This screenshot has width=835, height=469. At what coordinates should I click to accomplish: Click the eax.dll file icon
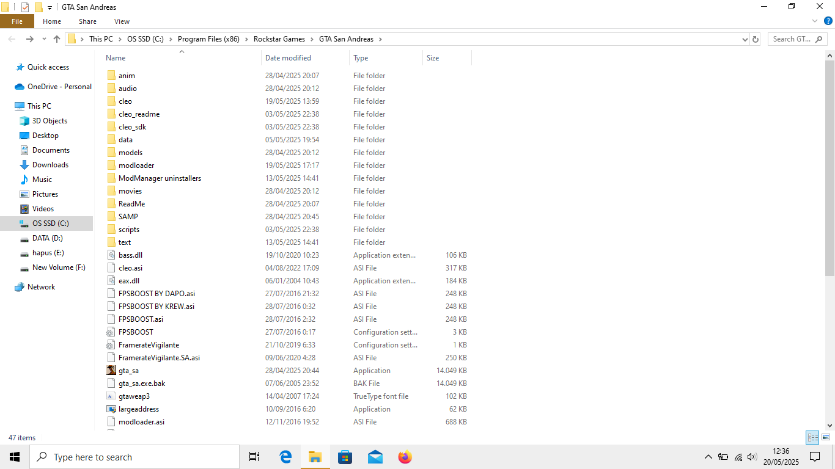click(111, 281)
